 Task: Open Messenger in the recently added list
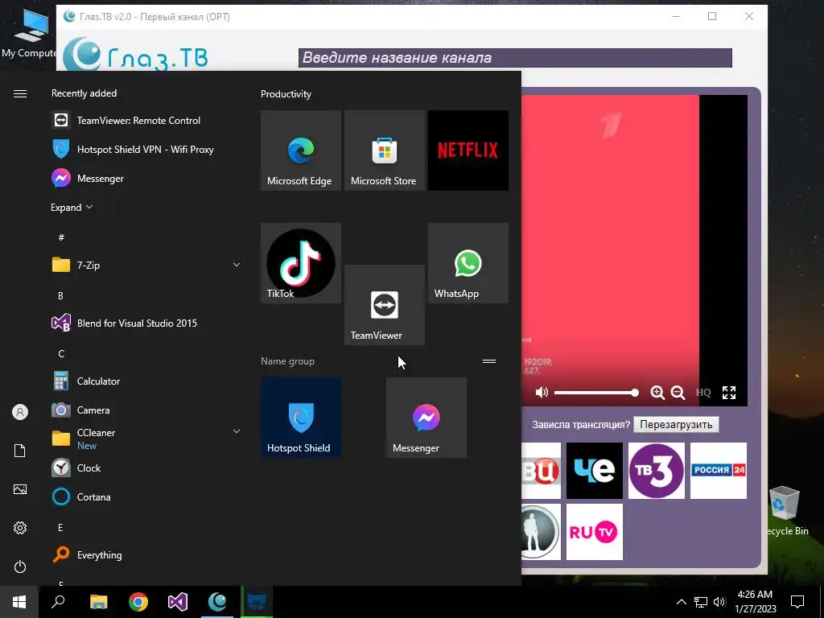coord(146,178)
